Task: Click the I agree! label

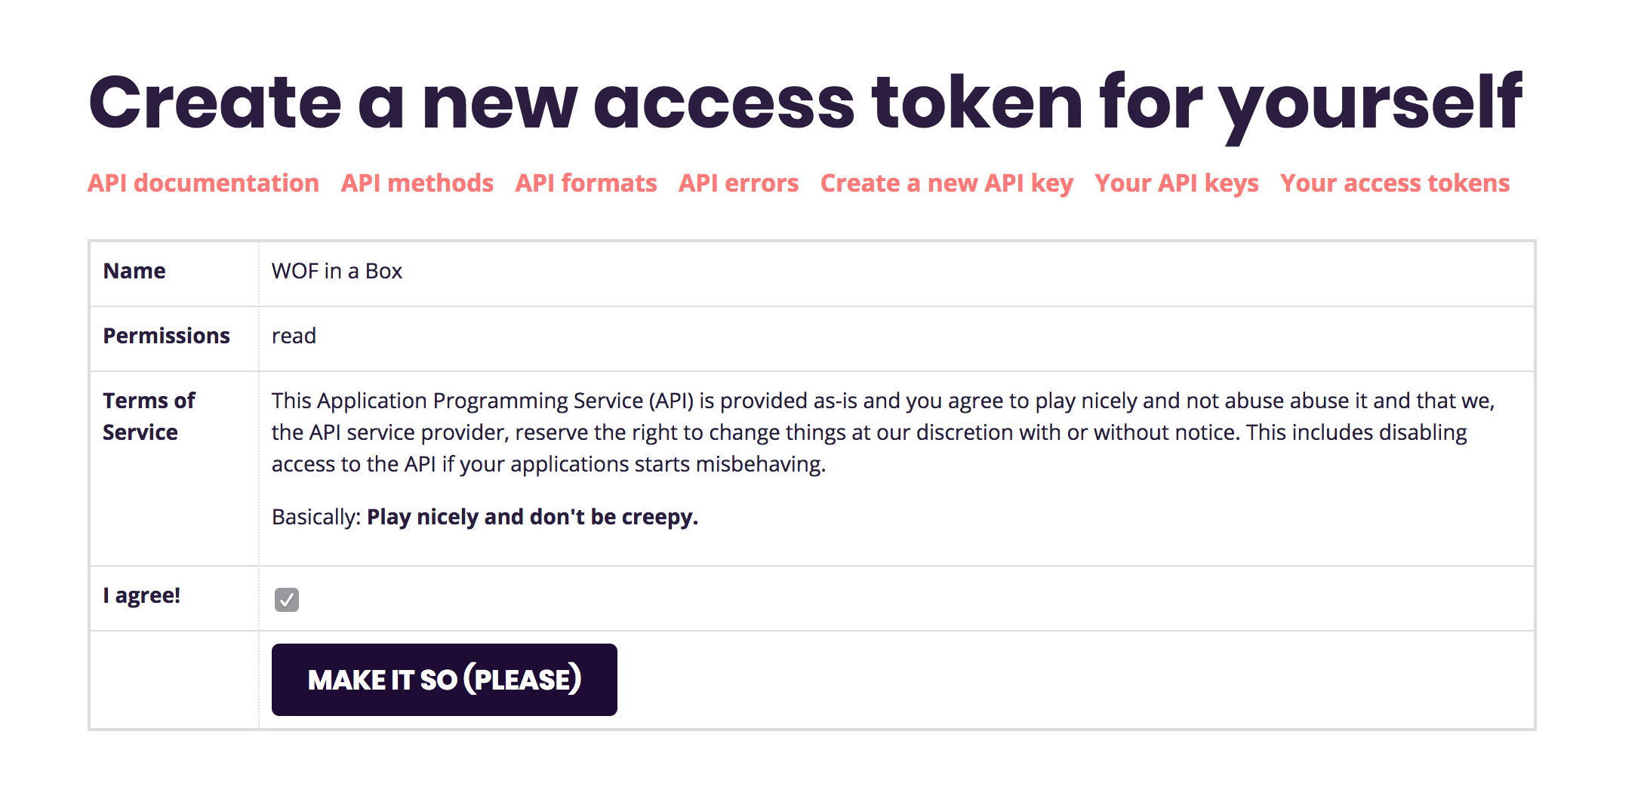Action: pyautogui.click(x=142, y=596)
